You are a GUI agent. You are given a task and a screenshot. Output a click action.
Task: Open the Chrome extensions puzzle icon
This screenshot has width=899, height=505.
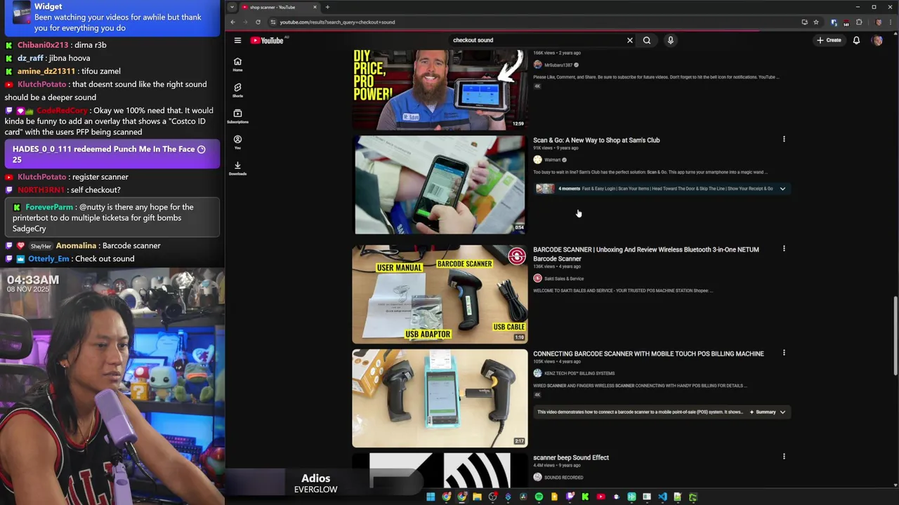tap(859, 22)
